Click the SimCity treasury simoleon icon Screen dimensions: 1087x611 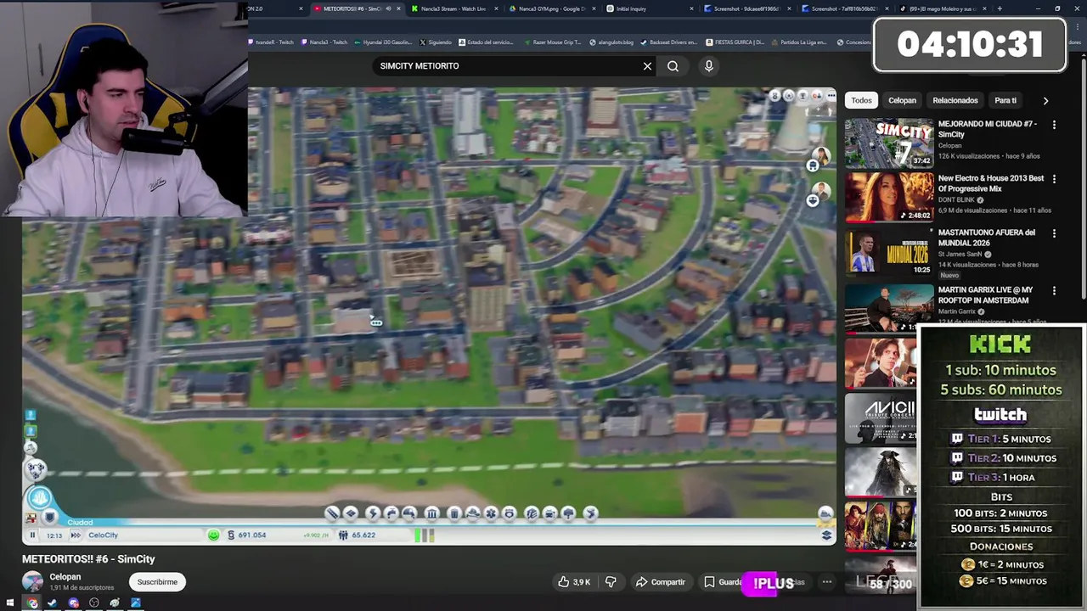pos(231,535)
